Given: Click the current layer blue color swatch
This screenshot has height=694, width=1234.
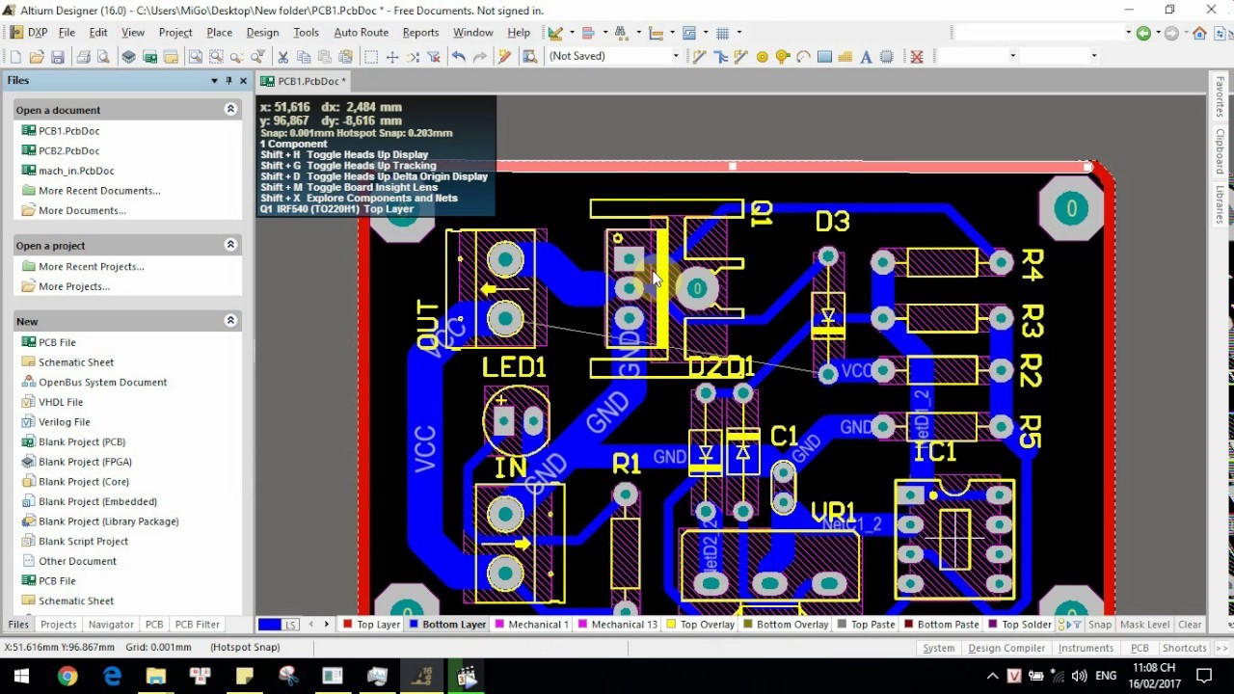Looking at the screenshot, I should click(270, 625).
